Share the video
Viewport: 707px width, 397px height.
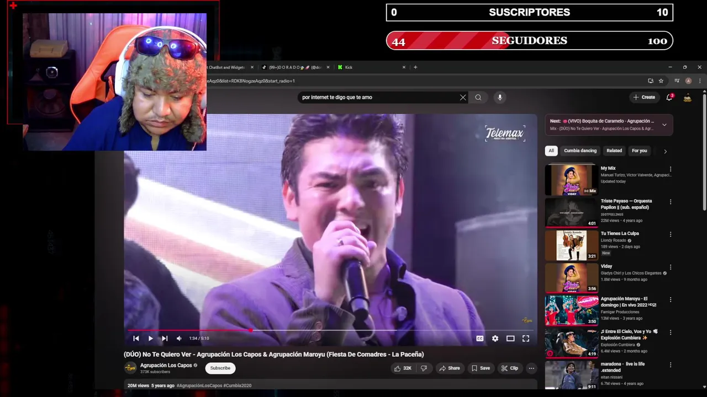coord(449,368)
